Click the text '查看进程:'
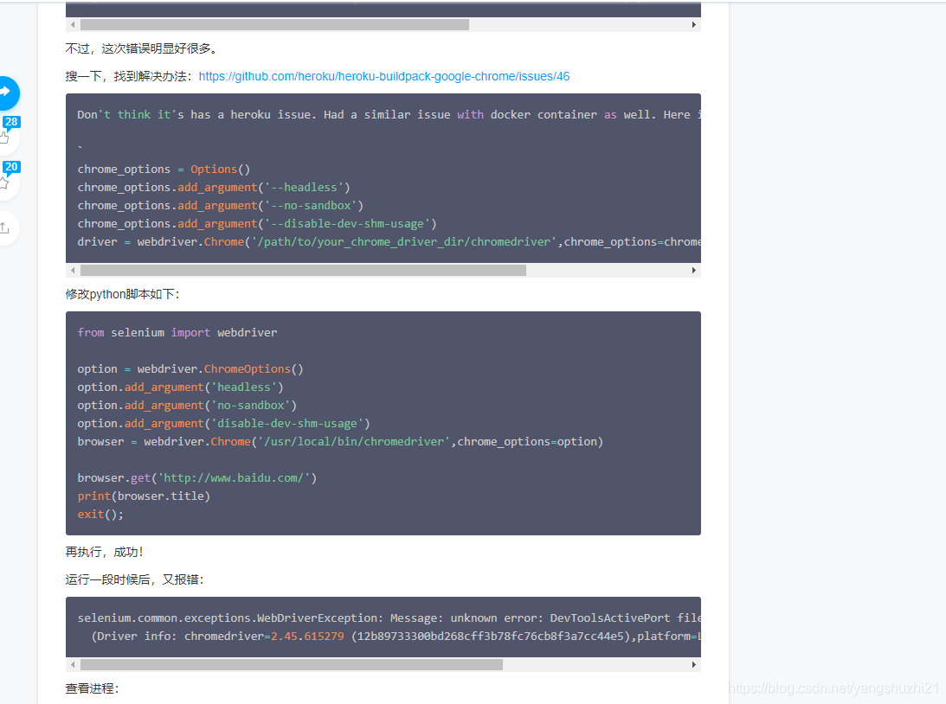Viewport: 946px width, 704px height. pyautogui.click(x=92, y=688)
